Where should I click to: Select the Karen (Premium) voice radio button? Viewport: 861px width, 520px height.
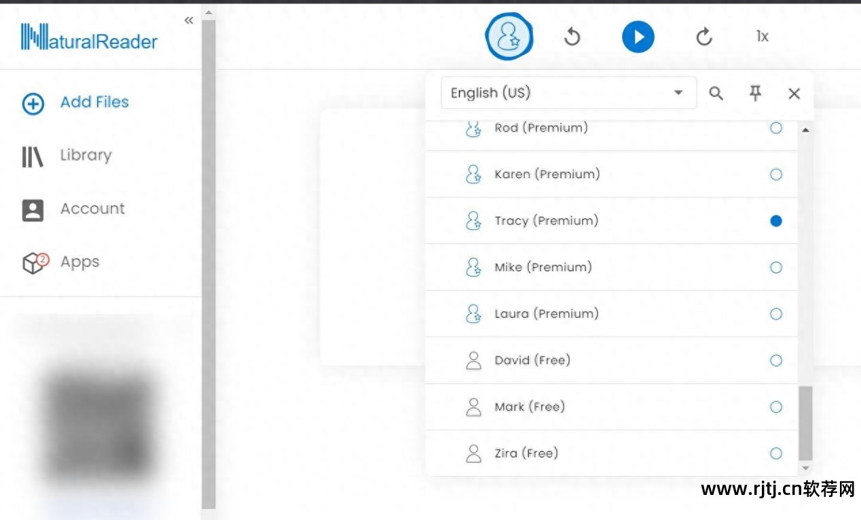[x=776, y=174]
